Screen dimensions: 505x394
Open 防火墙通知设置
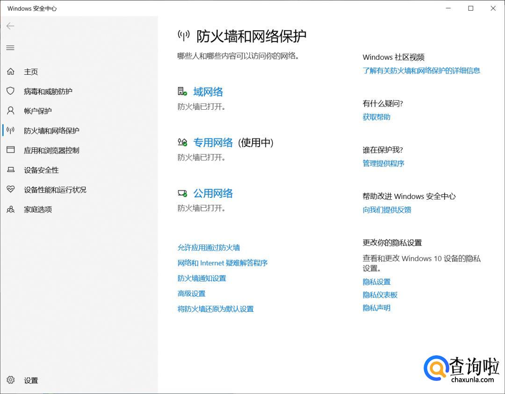click(202, 278)
